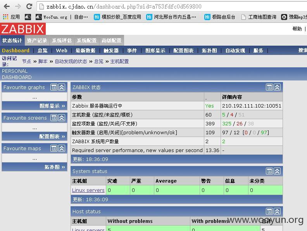Collapse the Favourite screens widget
This screenshot has height=231, width=307.
point(62,118)
